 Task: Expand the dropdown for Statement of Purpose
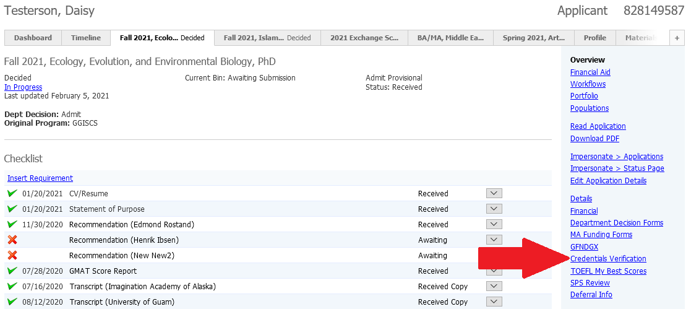coord(494,209)
